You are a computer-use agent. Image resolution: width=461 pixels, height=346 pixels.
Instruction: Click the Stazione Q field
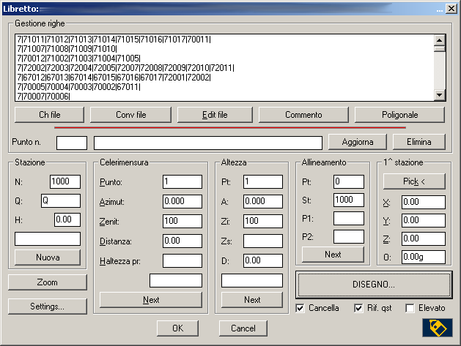pos(61,200)
